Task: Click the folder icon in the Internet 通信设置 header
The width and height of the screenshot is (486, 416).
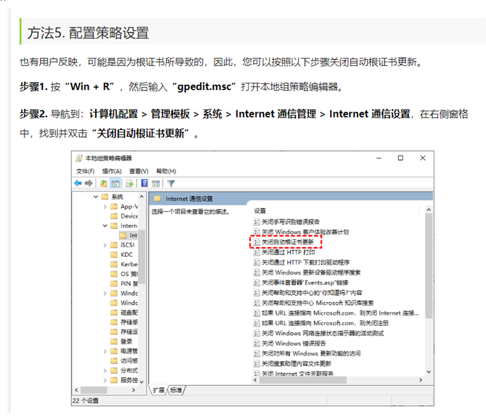Action: [157, 198]
